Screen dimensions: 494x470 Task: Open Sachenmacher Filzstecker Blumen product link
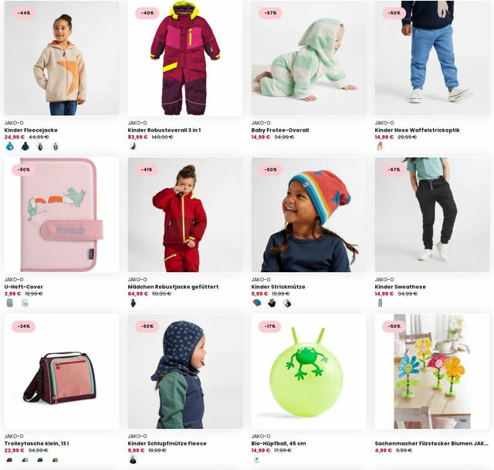click(431, 444)
